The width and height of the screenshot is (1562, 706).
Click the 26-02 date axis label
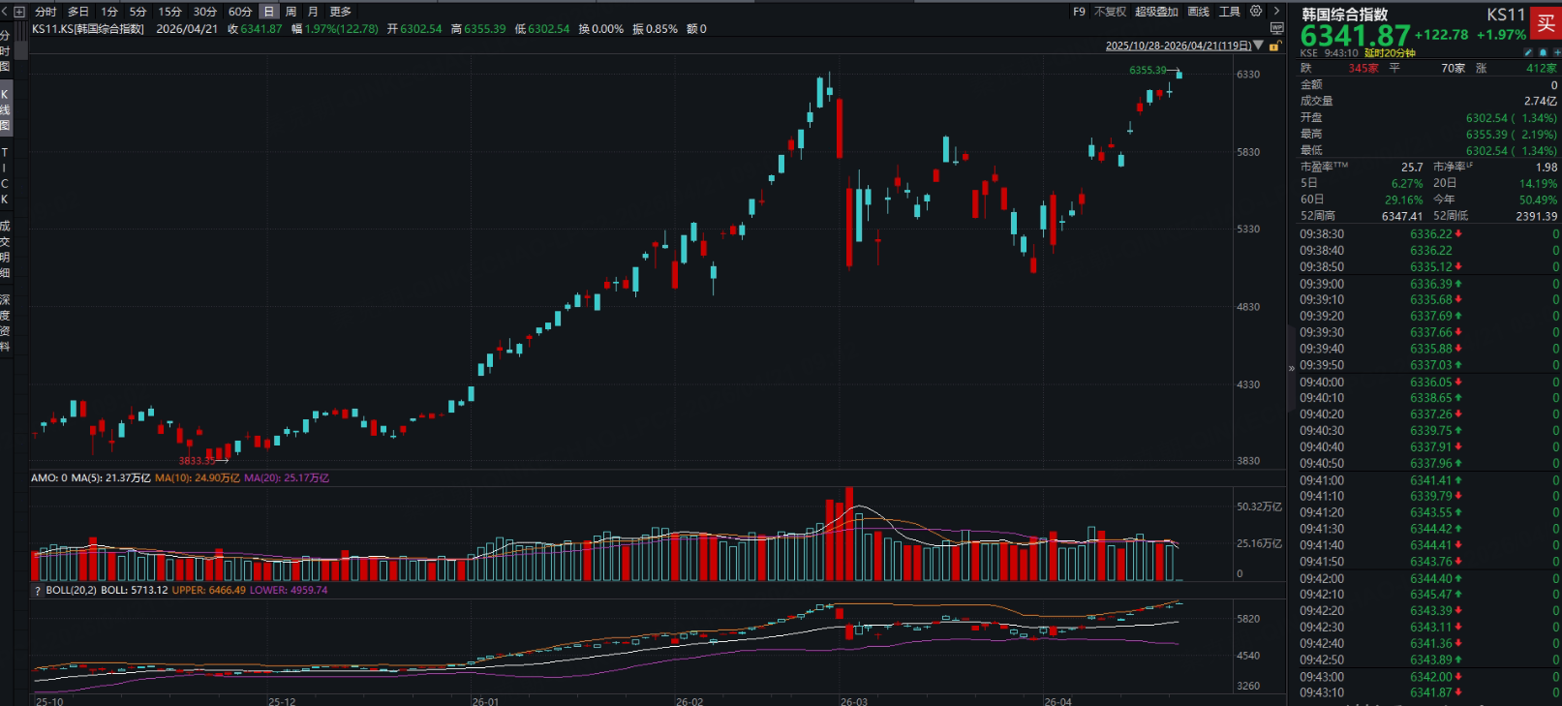(x=689, y=702)
